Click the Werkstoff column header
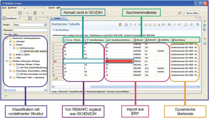 (x=150, y=40)
